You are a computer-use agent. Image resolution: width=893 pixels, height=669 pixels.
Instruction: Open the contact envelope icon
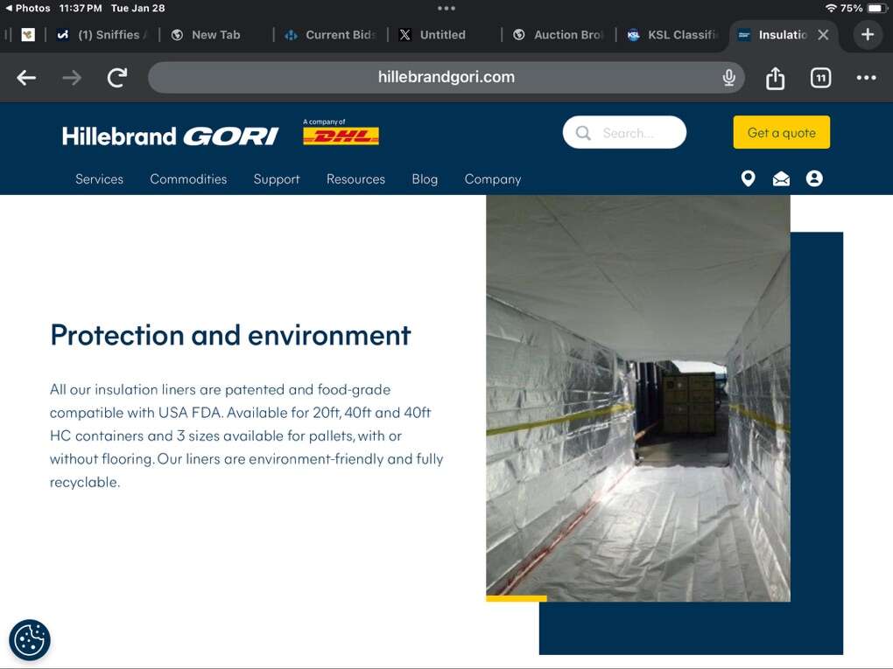781,178
